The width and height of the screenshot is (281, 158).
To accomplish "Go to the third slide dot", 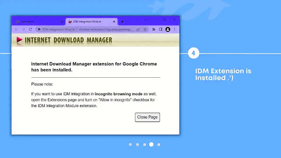I will [x=144, y=144].
